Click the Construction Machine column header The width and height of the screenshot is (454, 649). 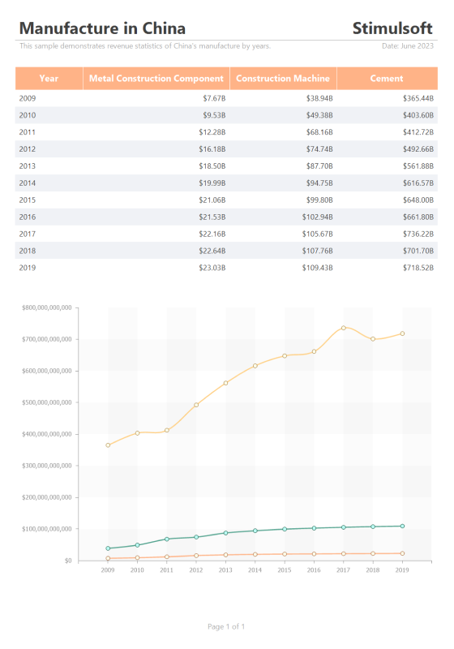pyautogui.click(x=283, y=78)
